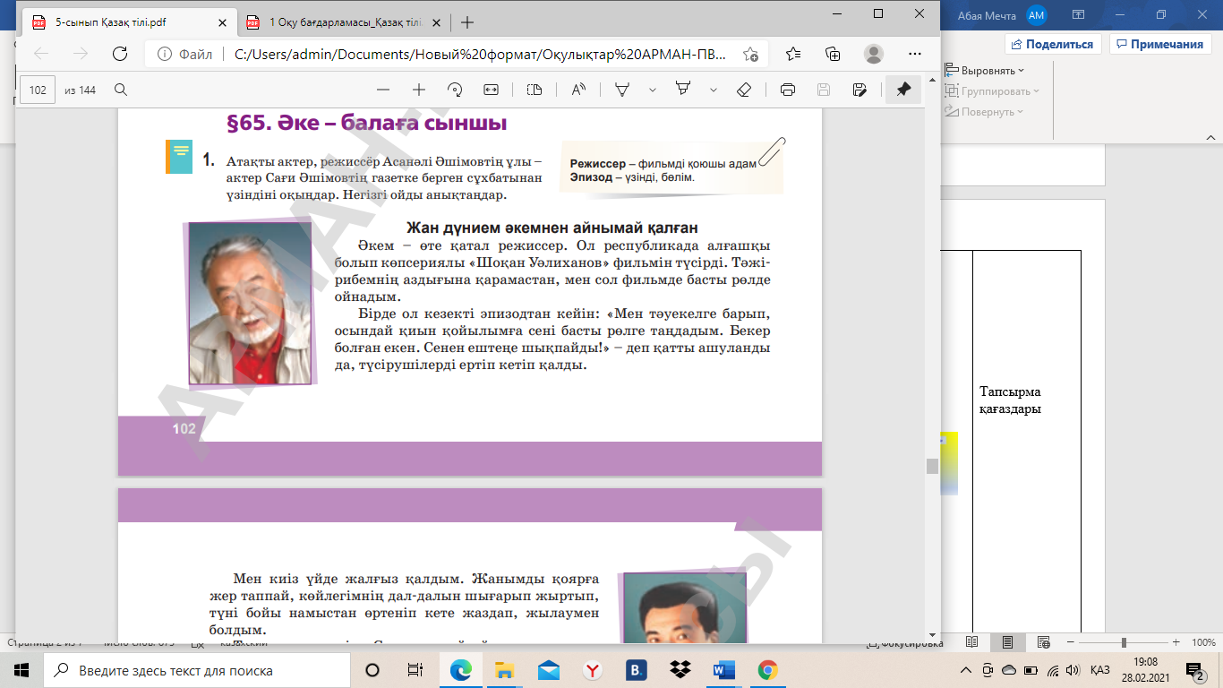Open the Edge profile avatar menu
1223x688 pixels.
point(874,54)
